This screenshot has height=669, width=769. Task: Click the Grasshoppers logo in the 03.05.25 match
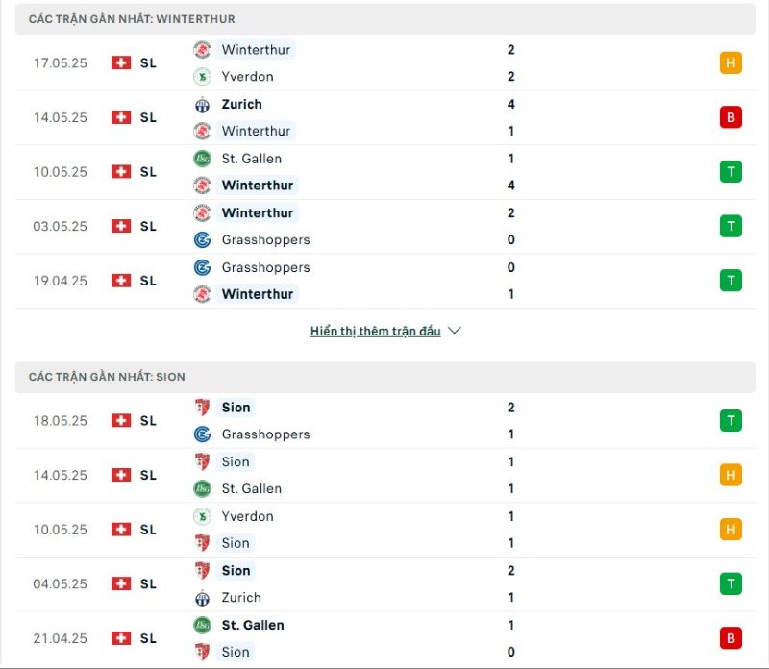202,240
